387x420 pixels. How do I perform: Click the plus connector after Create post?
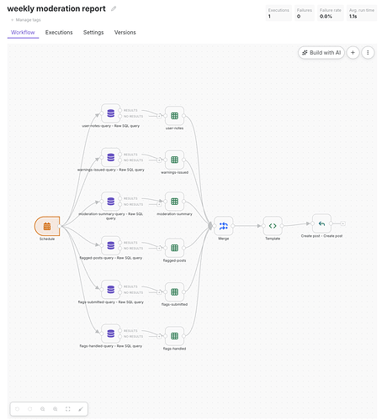[342, 223]
